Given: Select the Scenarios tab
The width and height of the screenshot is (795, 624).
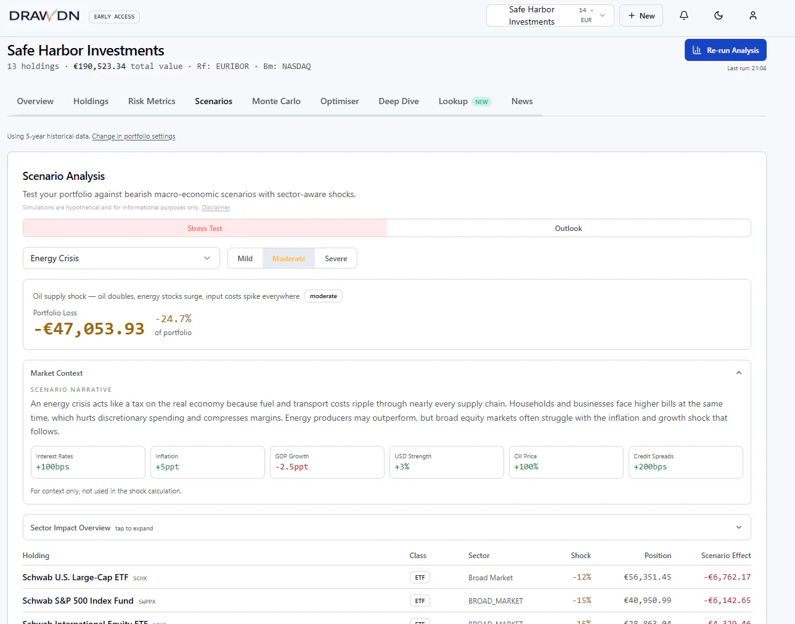Looking at the screenshot, I should (213, 101).
